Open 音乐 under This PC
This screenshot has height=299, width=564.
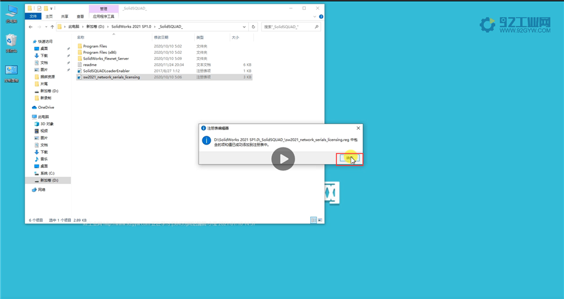41,159
